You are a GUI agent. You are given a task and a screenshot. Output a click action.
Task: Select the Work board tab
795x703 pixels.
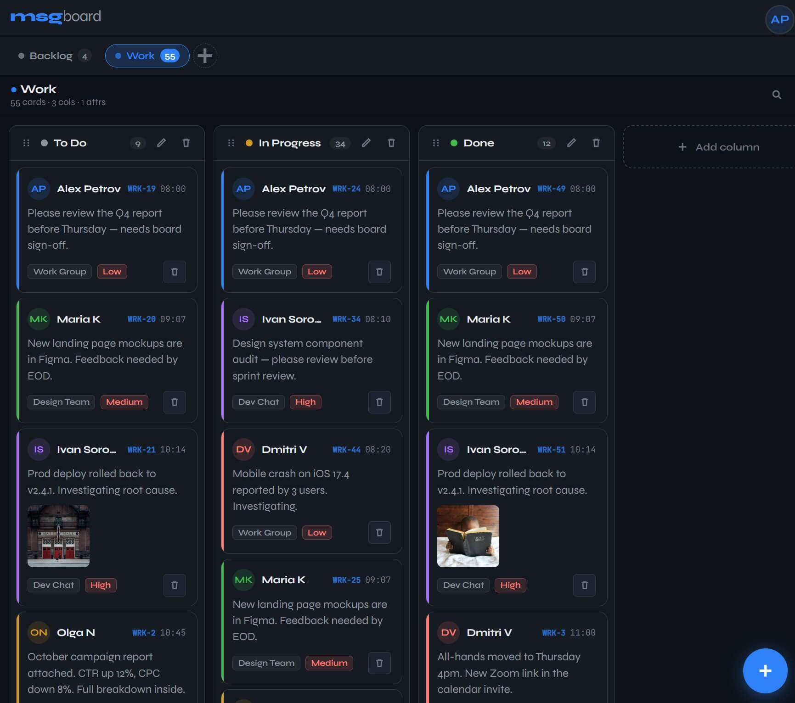pyautogui.click(x=147, y=56)
